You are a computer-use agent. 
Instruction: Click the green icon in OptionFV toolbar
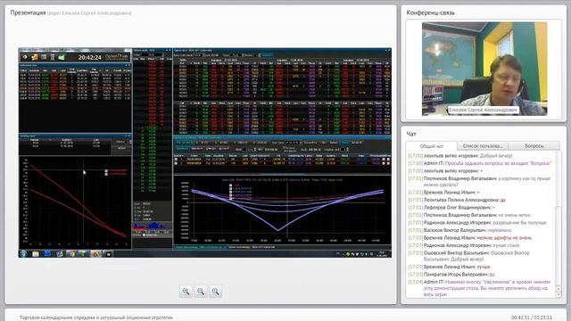coord(62,57)
